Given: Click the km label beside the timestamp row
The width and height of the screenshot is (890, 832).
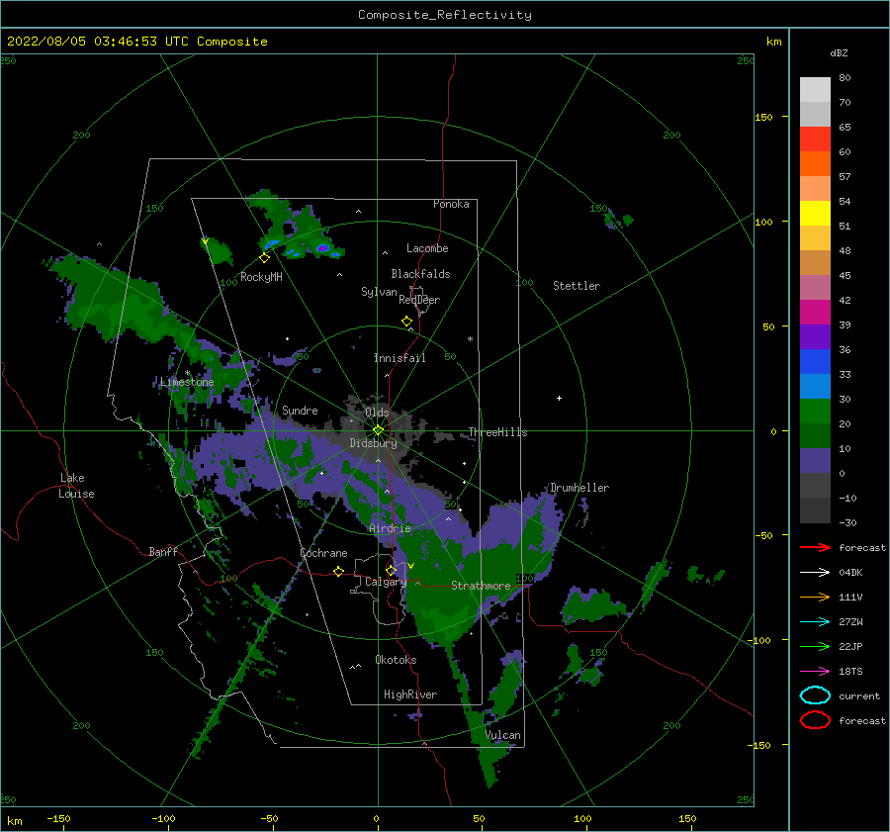Looking at the screenshot, I should coord(773,42).
